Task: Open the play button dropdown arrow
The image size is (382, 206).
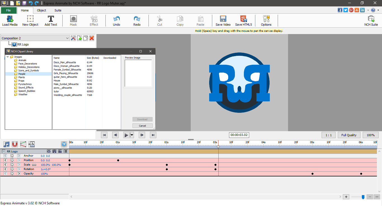Action: click(132, 135)
